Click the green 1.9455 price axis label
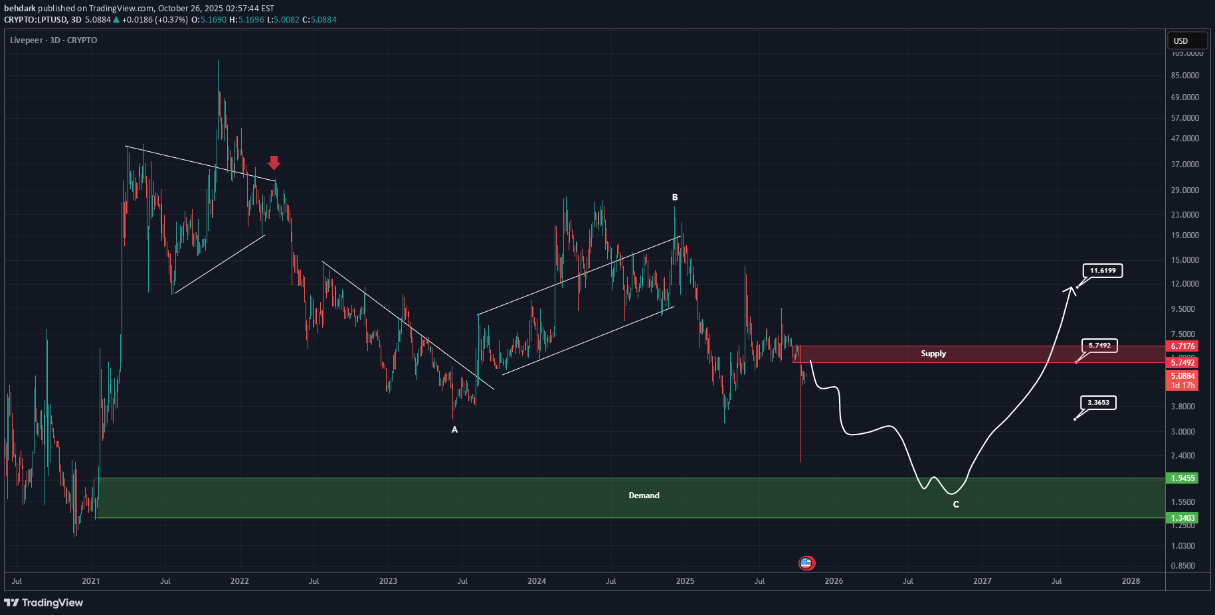Viewport: 1215px width, 615px height. tap(1182, 478)
